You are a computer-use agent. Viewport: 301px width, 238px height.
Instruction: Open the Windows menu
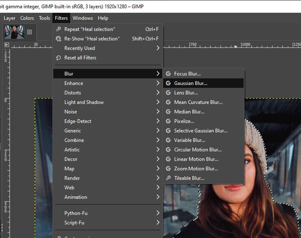(82, 18)
